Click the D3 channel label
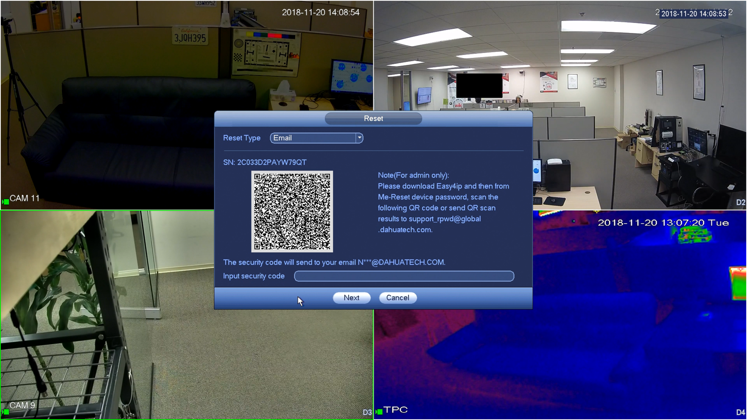The height and width of the screenshot is (420, 747). tap(367, 412)
